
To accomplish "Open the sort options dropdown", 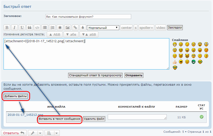I will pyautogui.click(x=52, y=133).
